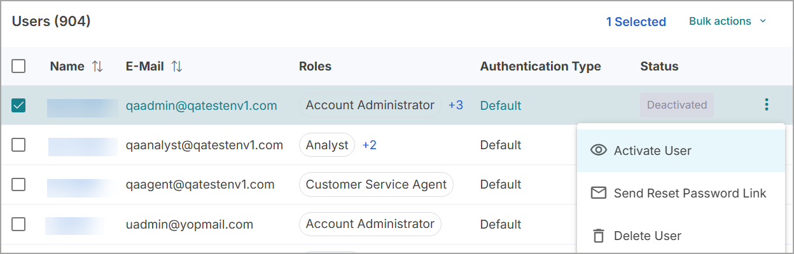The height and width of the screenshot is (254, 794).
Task: Click Account Administrator chip in uadmin row
Action: coord(370,224)
